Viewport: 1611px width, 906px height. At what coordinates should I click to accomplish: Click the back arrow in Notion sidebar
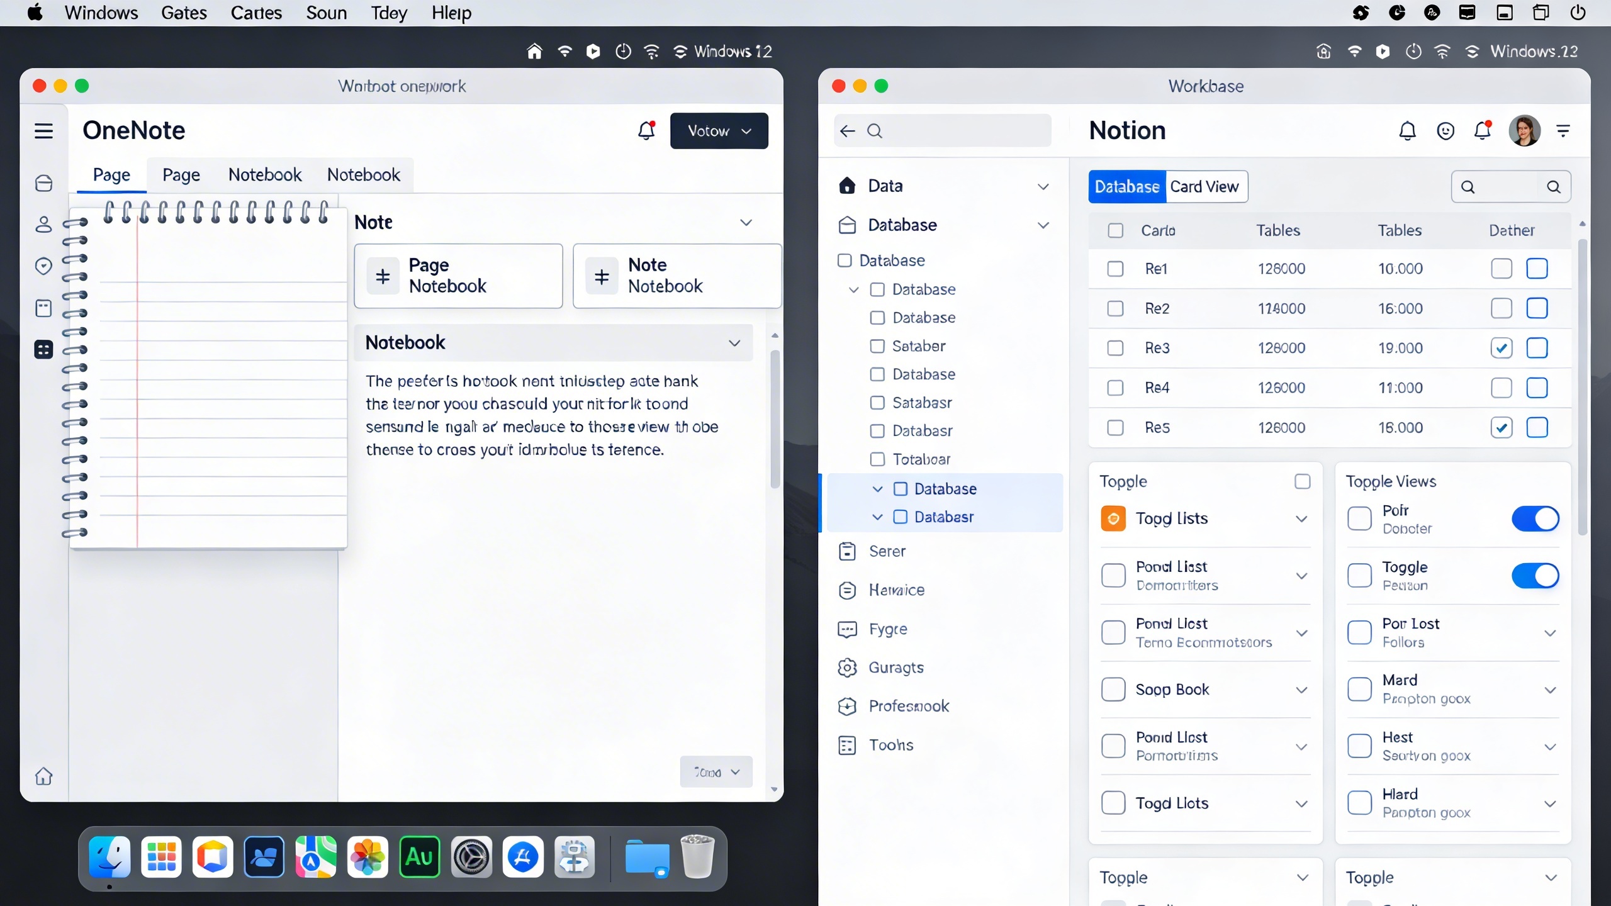848,131
